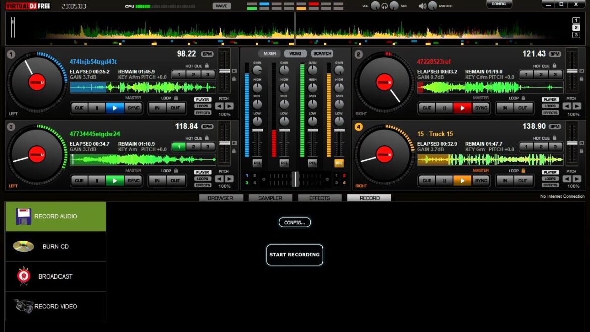Image resolution: width=590 pixels, height=332 pixels.
Task: Open the SAMPLER tab
Action: click(270, 198)
